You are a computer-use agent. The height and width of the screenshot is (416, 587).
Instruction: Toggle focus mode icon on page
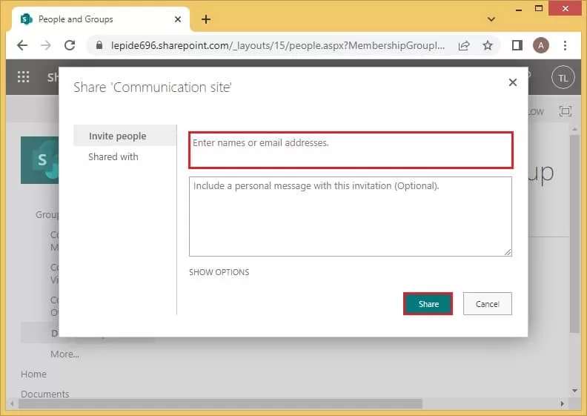(x=565, y=111)
